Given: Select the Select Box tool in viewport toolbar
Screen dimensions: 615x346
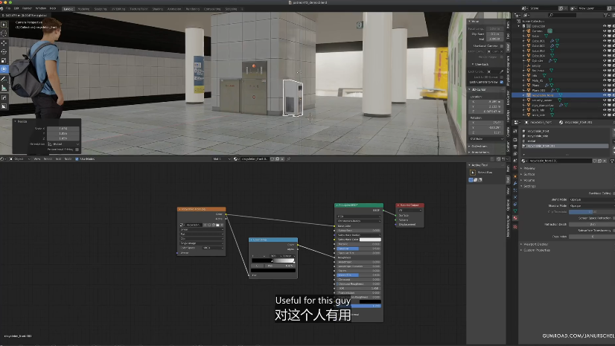Looking at the screenshot, I should point(4,25).
